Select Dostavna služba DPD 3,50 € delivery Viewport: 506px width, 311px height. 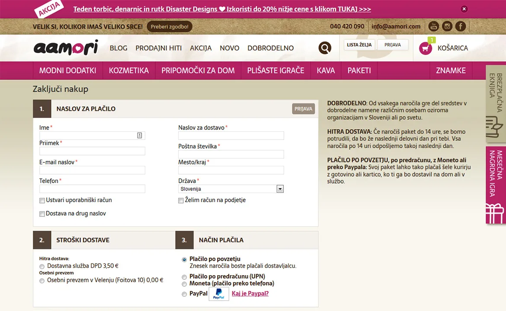pos(42,267)
